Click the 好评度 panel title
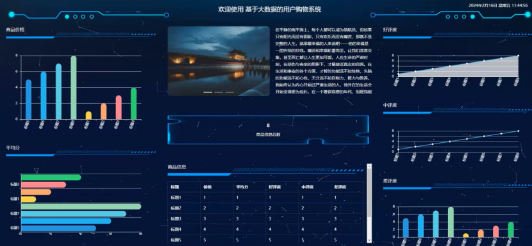Screen dimensions: 532x246 (390, 29)
